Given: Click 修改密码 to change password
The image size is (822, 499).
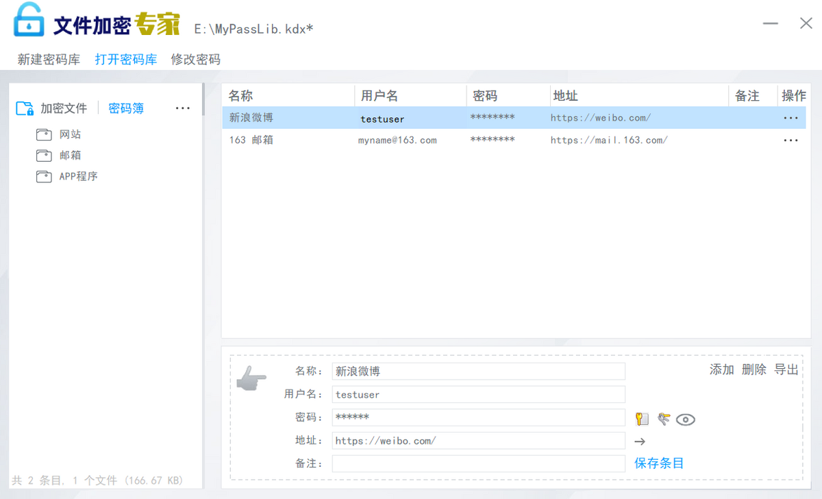Looking at the screenshot, I should click(x=196, y=60).
